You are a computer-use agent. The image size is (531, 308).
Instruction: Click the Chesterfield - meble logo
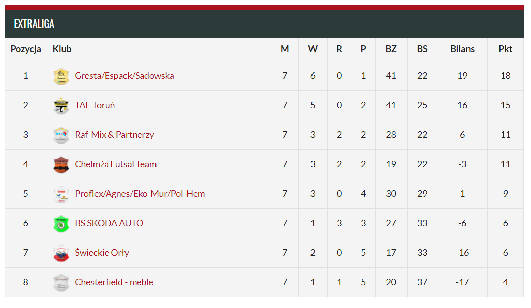tap(61, 283)
